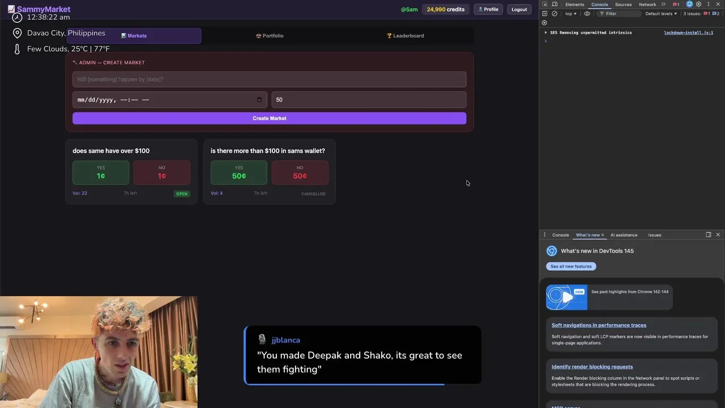This screenshot has height=408, width=725.
Task: Click YES 50¢ on the sams wallet market
Action: [x=239, y=172]
